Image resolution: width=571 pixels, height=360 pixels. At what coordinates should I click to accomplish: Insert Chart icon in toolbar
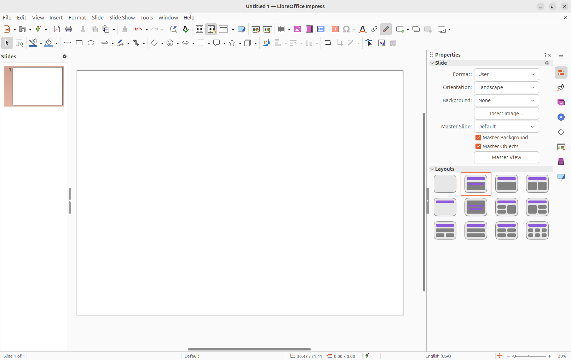coord(321,29)
